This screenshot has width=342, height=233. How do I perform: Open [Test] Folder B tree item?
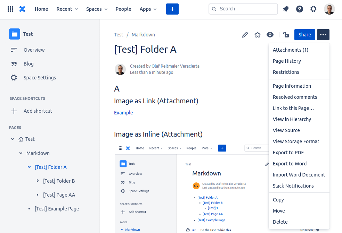(x=59, y=181)
